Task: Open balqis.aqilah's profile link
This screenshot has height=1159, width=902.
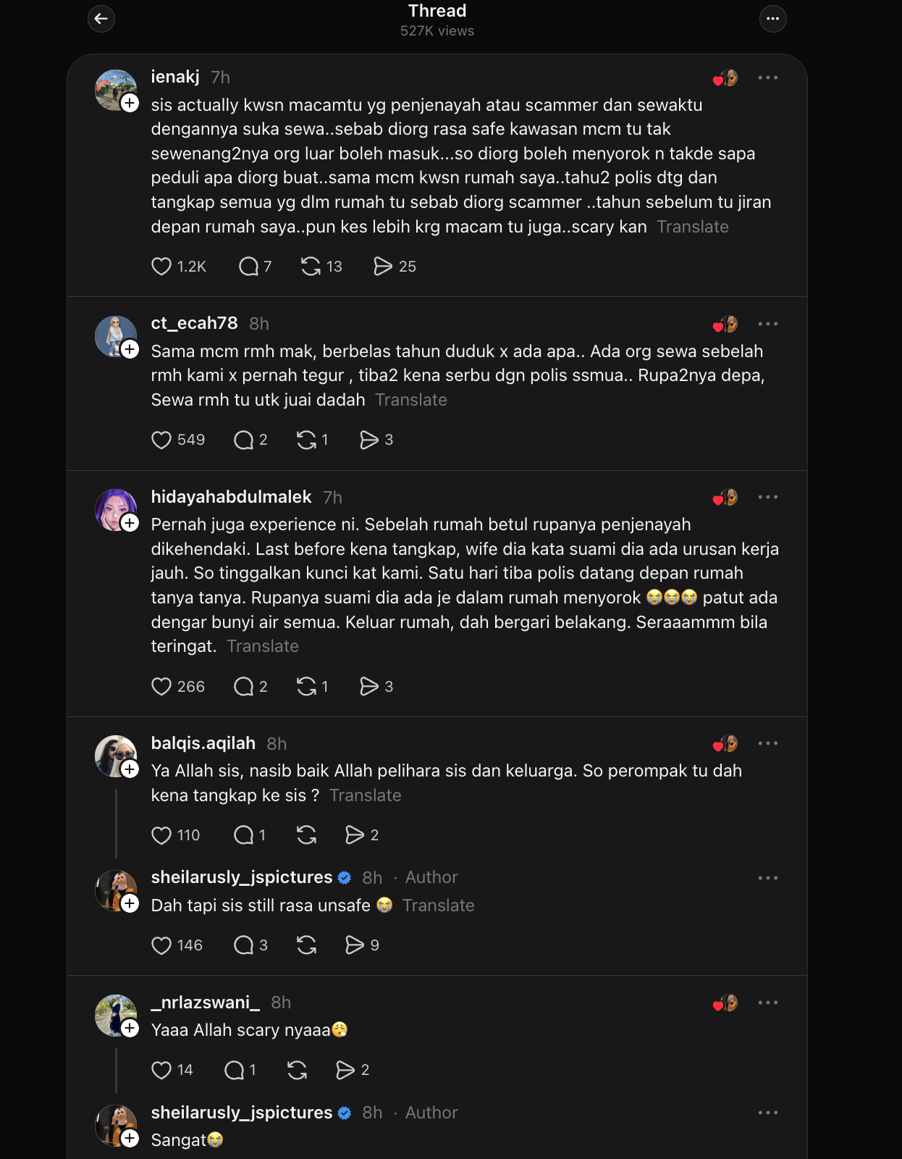Action: tap(203, 743)
